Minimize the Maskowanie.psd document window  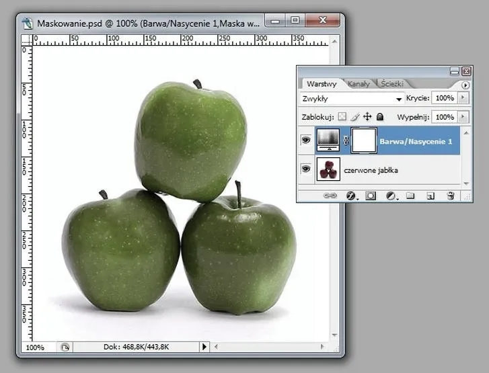(x=274, y=22)
